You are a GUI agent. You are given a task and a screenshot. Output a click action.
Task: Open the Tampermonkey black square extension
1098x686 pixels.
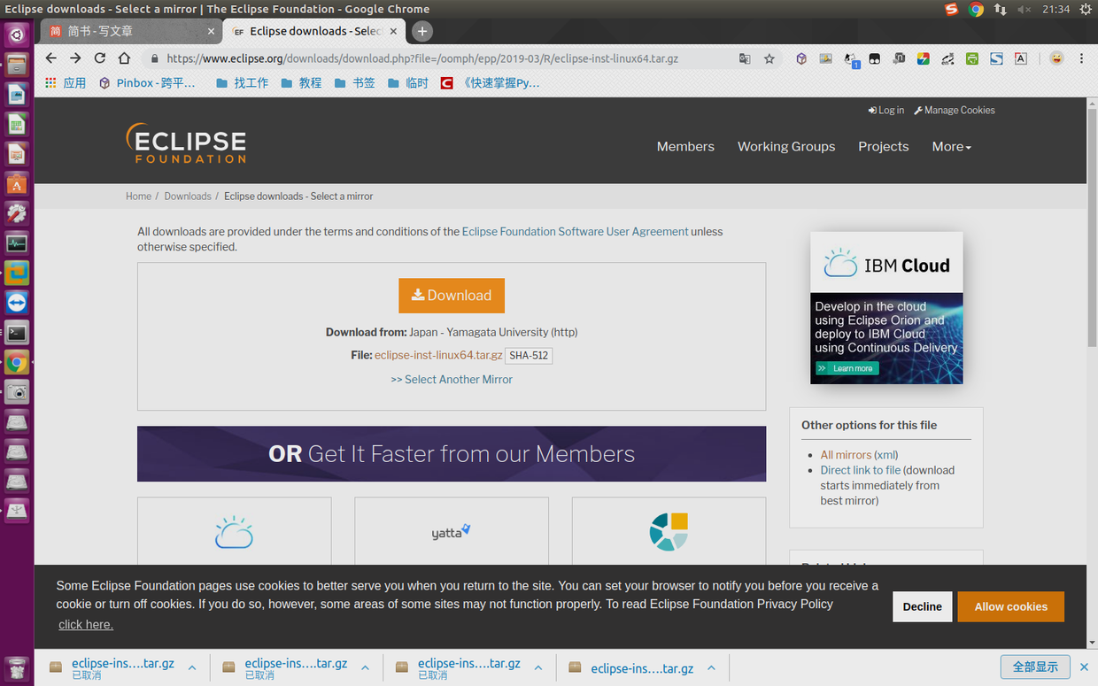tap(875, 58)
